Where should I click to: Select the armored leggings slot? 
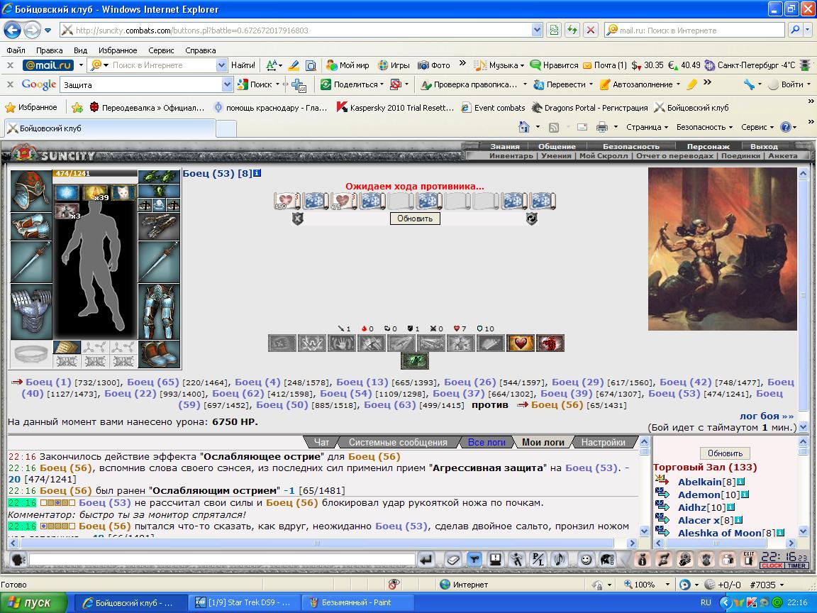159,311
